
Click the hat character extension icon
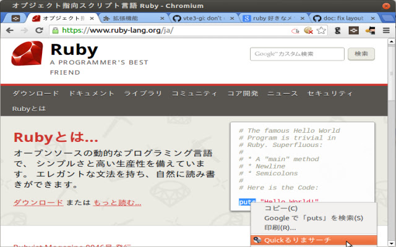pos(370,30)
